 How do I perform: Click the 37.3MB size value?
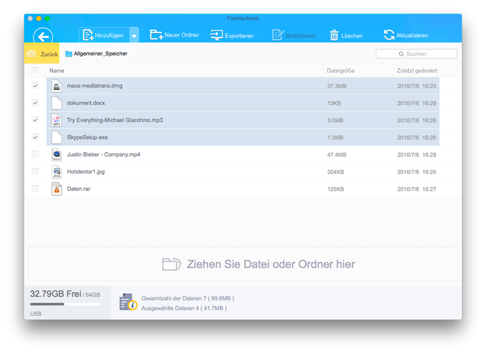coord(336,86)
